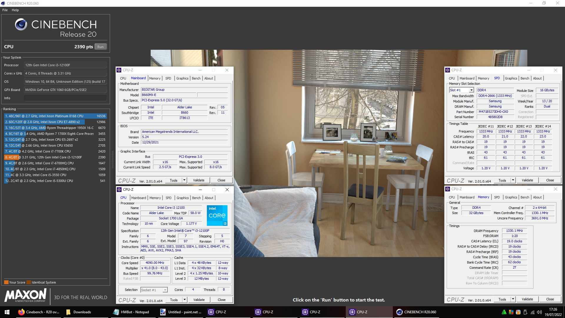Click Cinebench title bar app icon
The height and width of the screenshot is (318, 565).
[x=3, y=3]
